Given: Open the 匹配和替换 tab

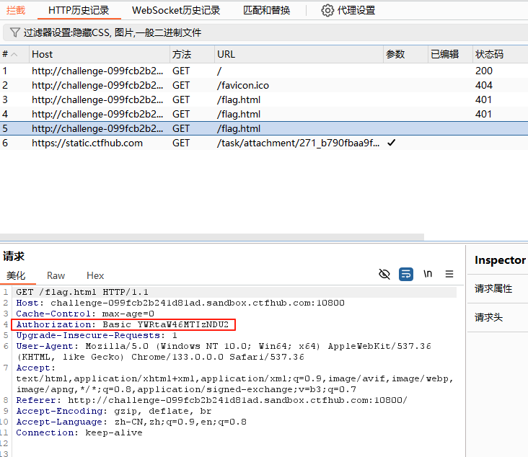Looking at the screenshot, I should pyautogui.click(x=266, y=10).
